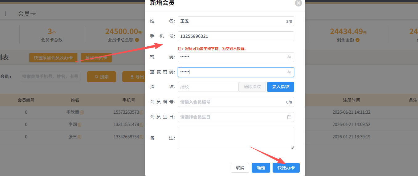Click the 手机号 column header
This screenshot has height=176, width=418.
[129, 100]
